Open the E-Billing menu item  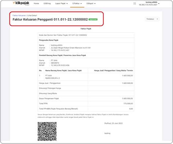point(47,3)
